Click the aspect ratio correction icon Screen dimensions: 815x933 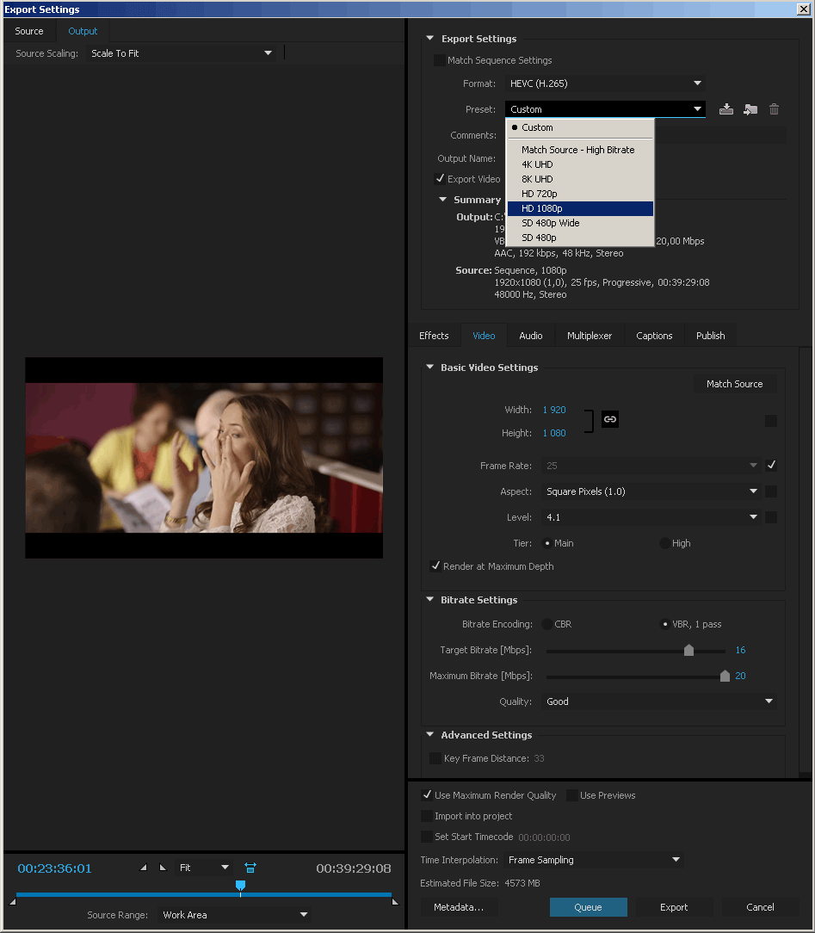pyautogui.click(x=250, y=868)
